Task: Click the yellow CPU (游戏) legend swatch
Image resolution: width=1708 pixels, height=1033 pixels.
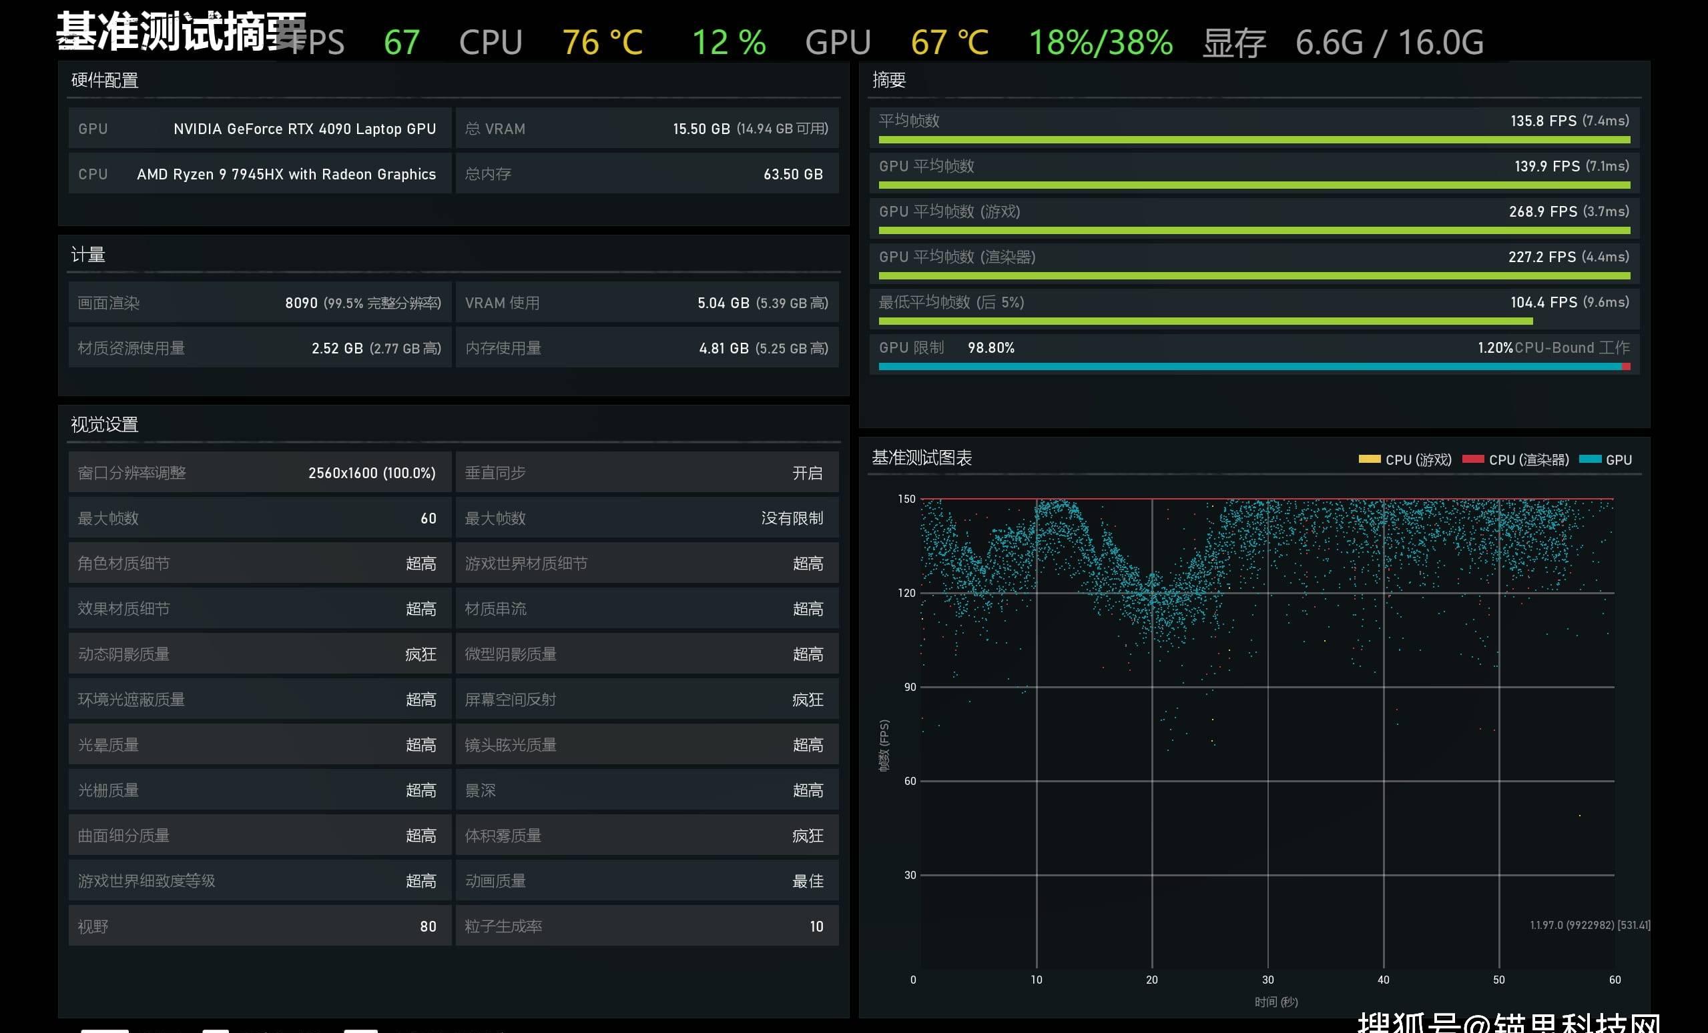Action: pyautogui.click(x=1369, y=459)
